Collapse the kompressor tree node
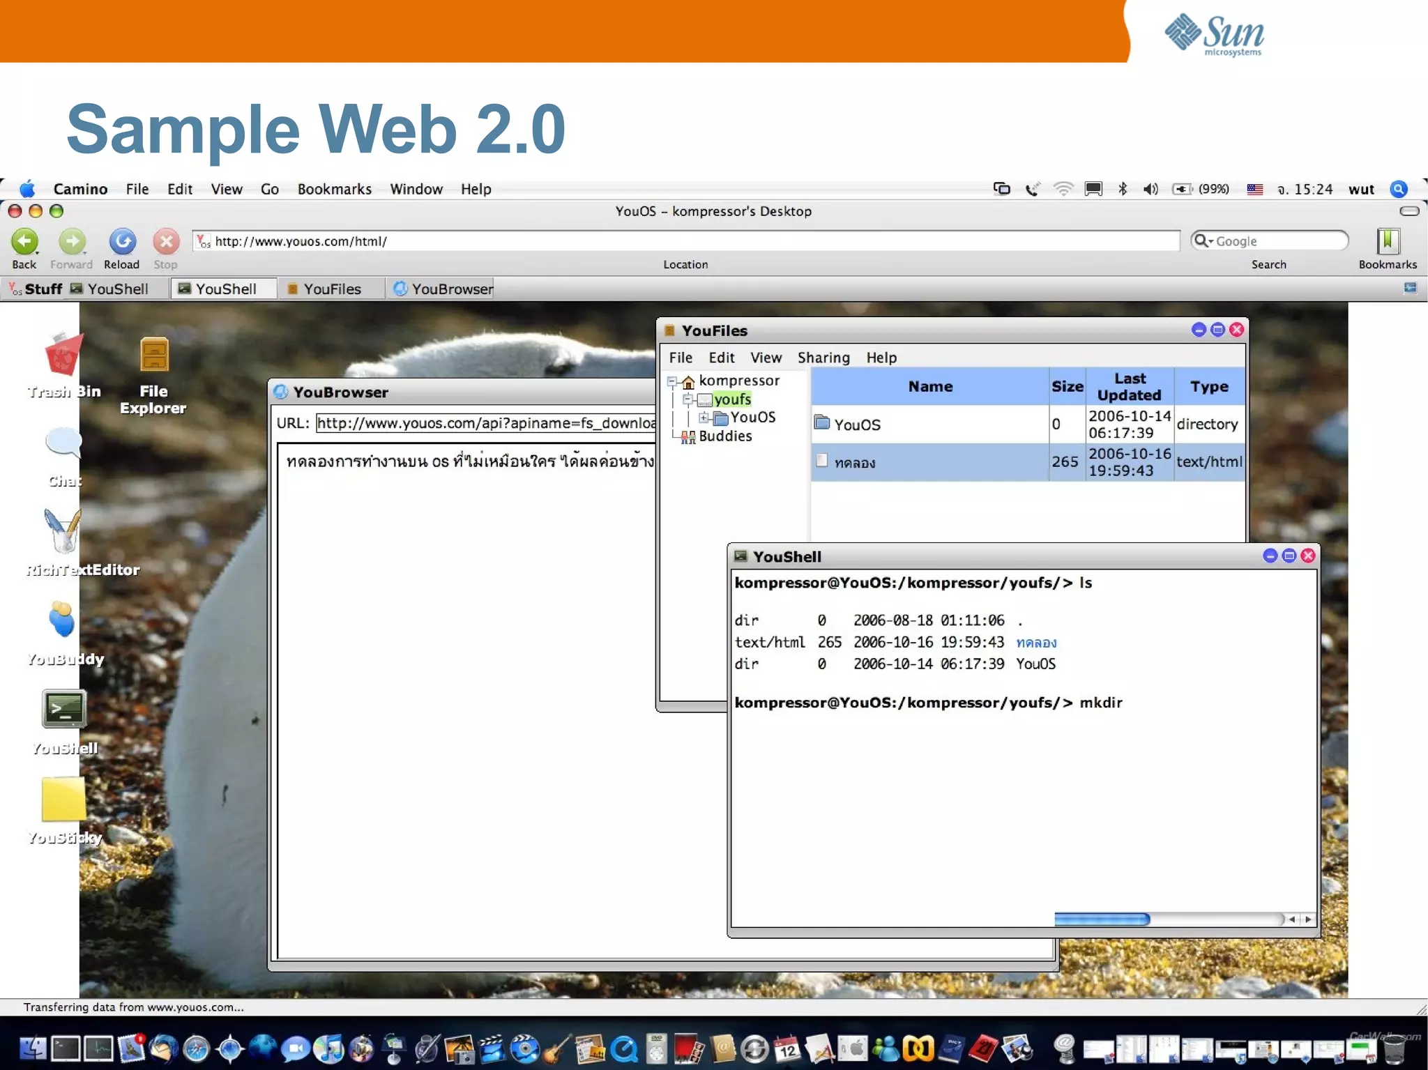 tap(672, 381)
